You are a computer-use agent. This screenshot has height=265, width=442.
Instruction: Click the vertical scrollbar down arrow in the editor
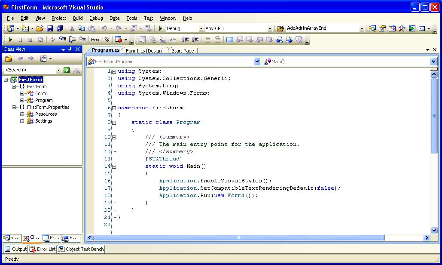434,230
